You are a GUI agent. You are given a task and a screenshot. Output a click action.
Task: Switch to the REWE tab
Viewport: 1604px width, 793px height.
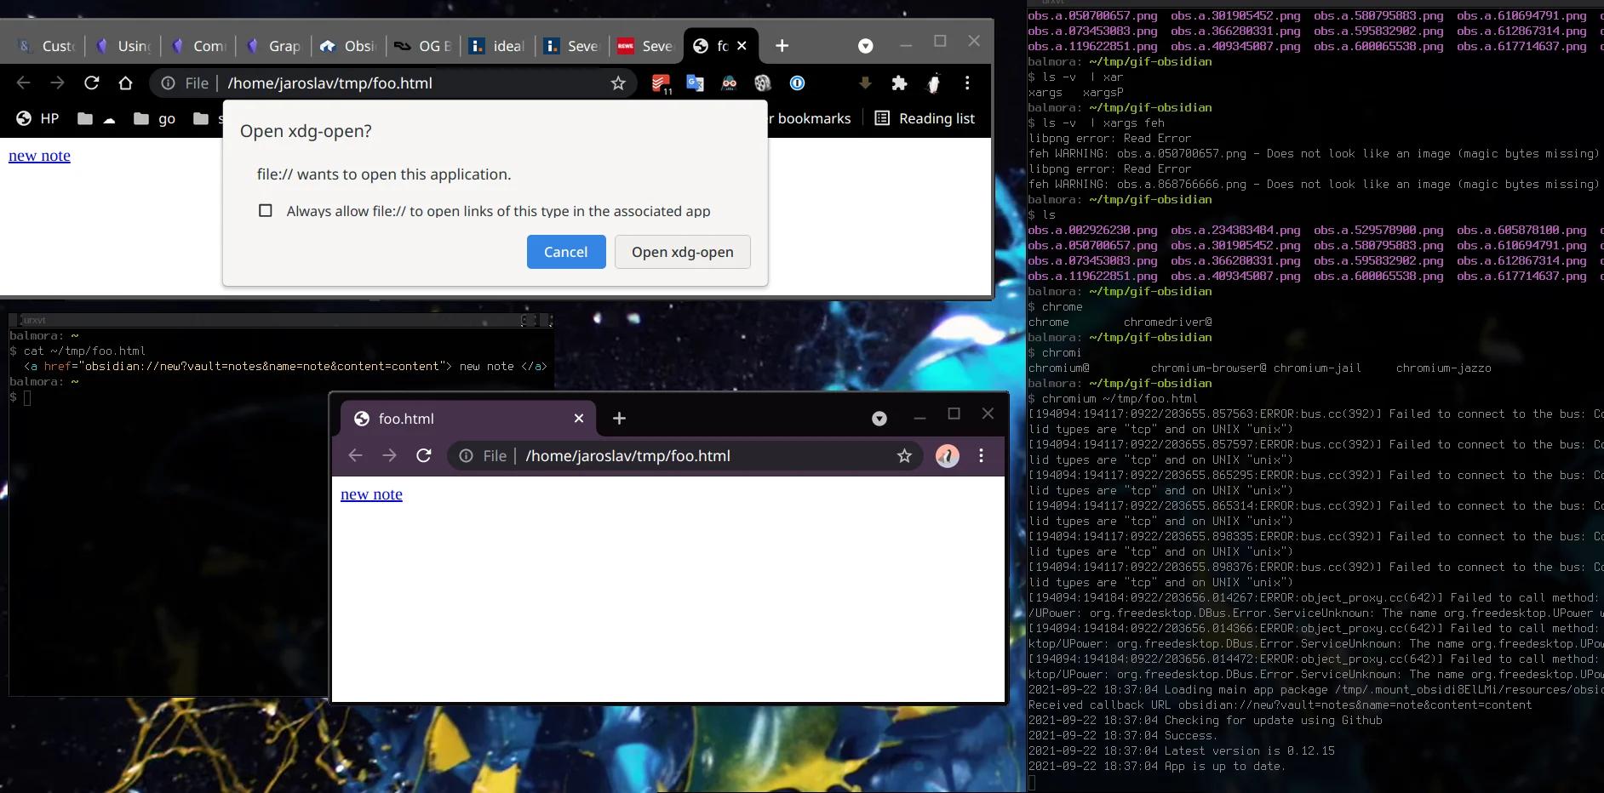[x=644, y=46]
